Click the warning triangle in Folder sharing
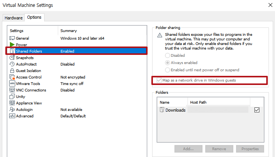The width and height of the screenshot is (275, 157). 160,35
